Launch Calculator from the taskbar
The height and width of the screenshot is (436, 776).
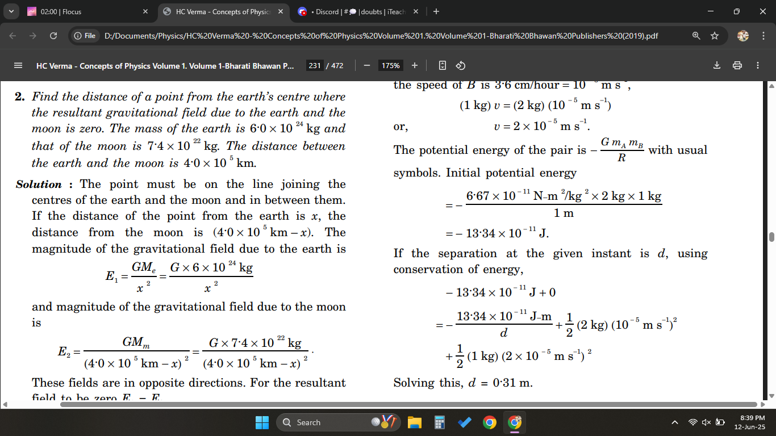[439, 422]
